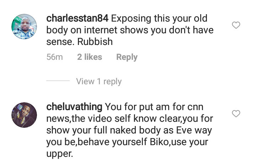Click the word 'upper.' ending second comment
The height and width of the screenshot is (160, 256).
(x=60, y=154)
